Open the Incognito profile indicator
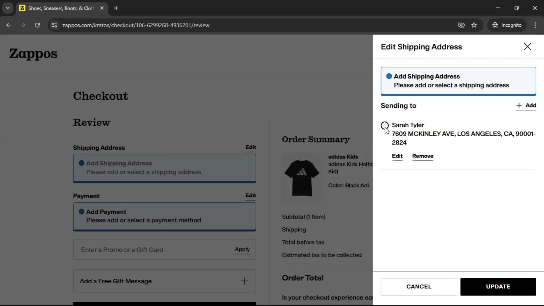The width and height of the screenshot is (544, 306). point(507,25)
